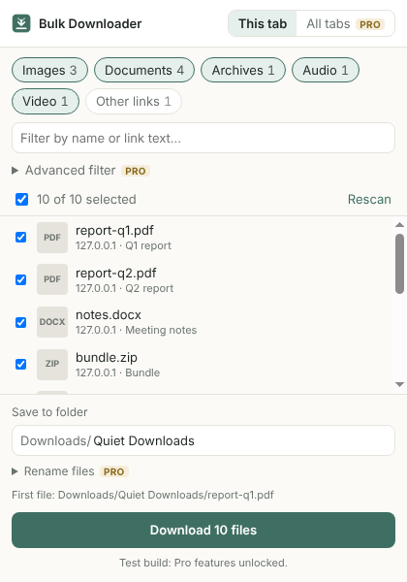Click the '10 of 10 selected' text
Viewport: 407px width, 582px height.
click(x=86, y=199)
